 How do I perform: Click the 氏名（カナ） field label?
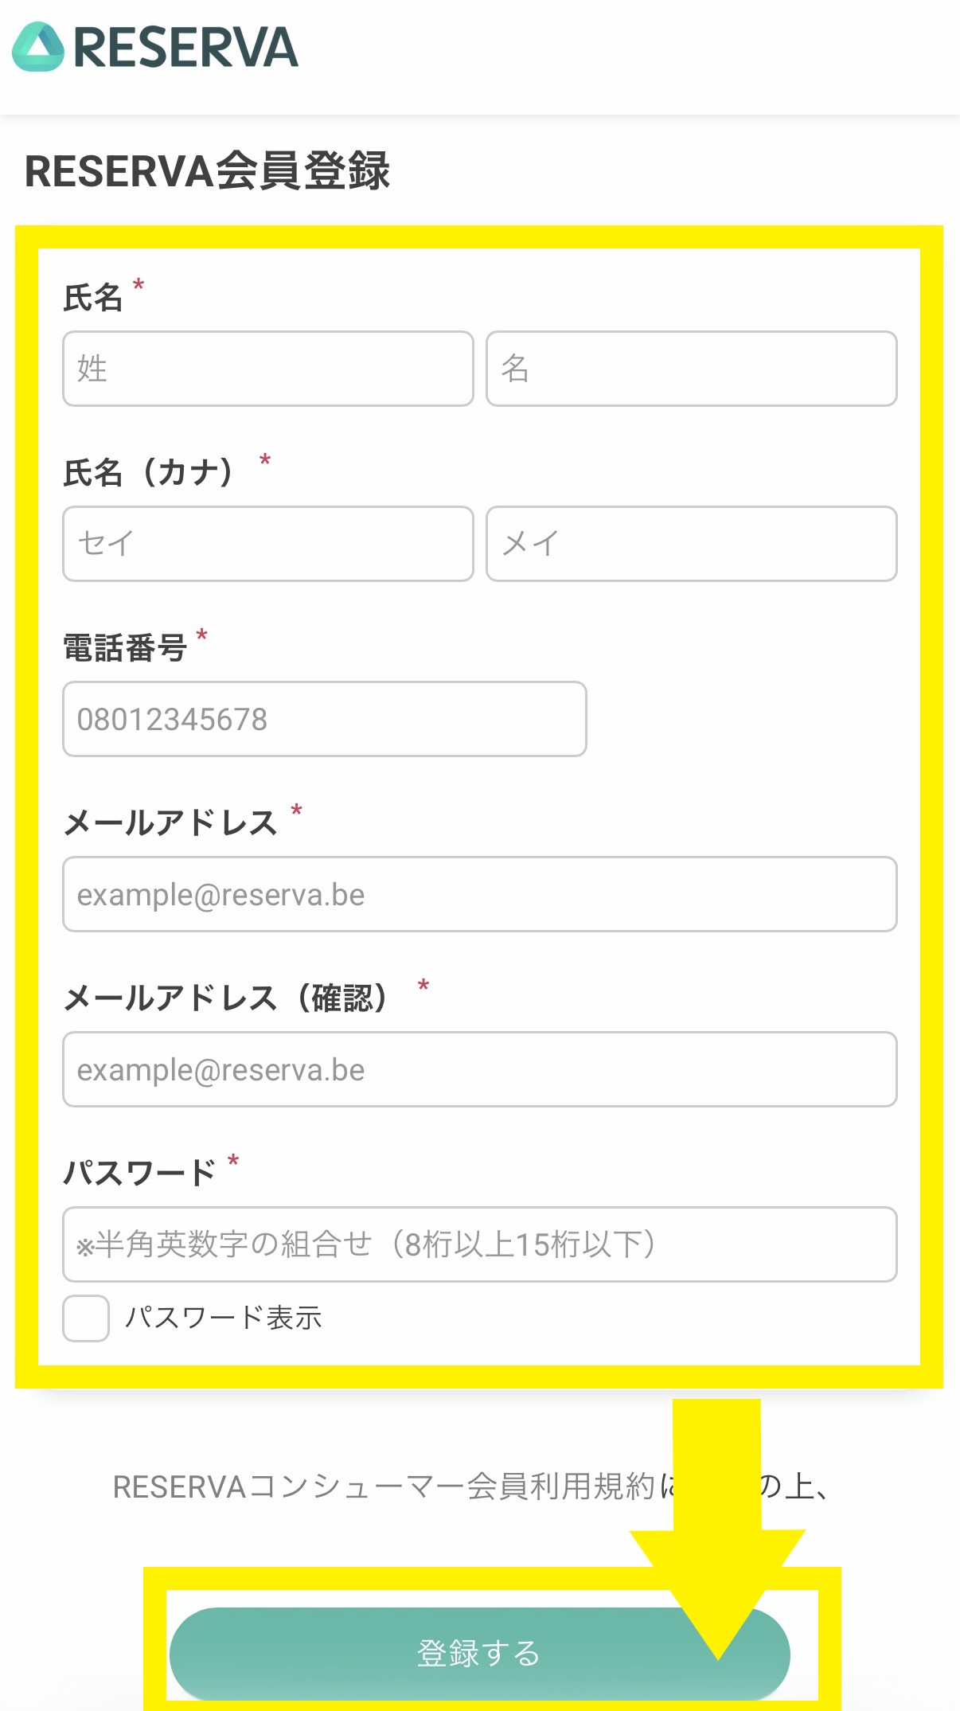coord(149,473)
